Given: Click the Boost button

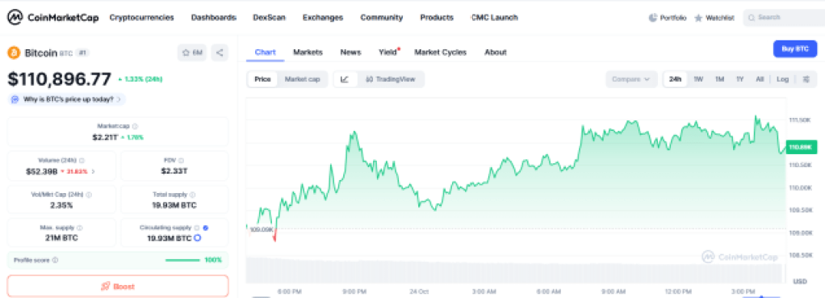Looking at the screenshot, I should coord(118,287).
